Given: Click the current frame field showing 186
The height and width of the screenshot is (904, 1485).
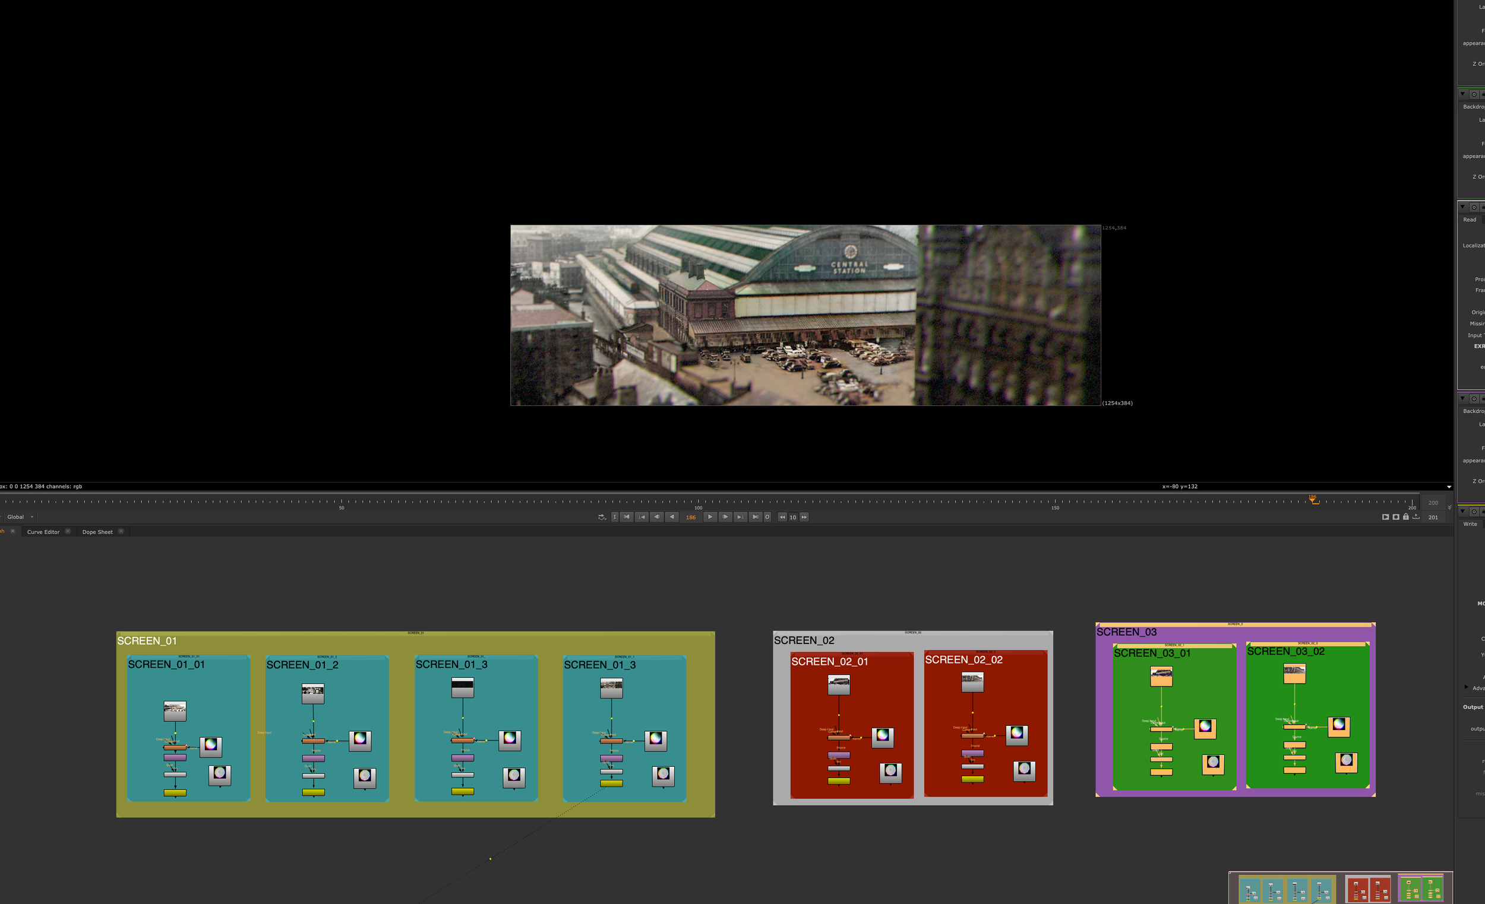Looking at the screenshot, I should pos(691,518).
